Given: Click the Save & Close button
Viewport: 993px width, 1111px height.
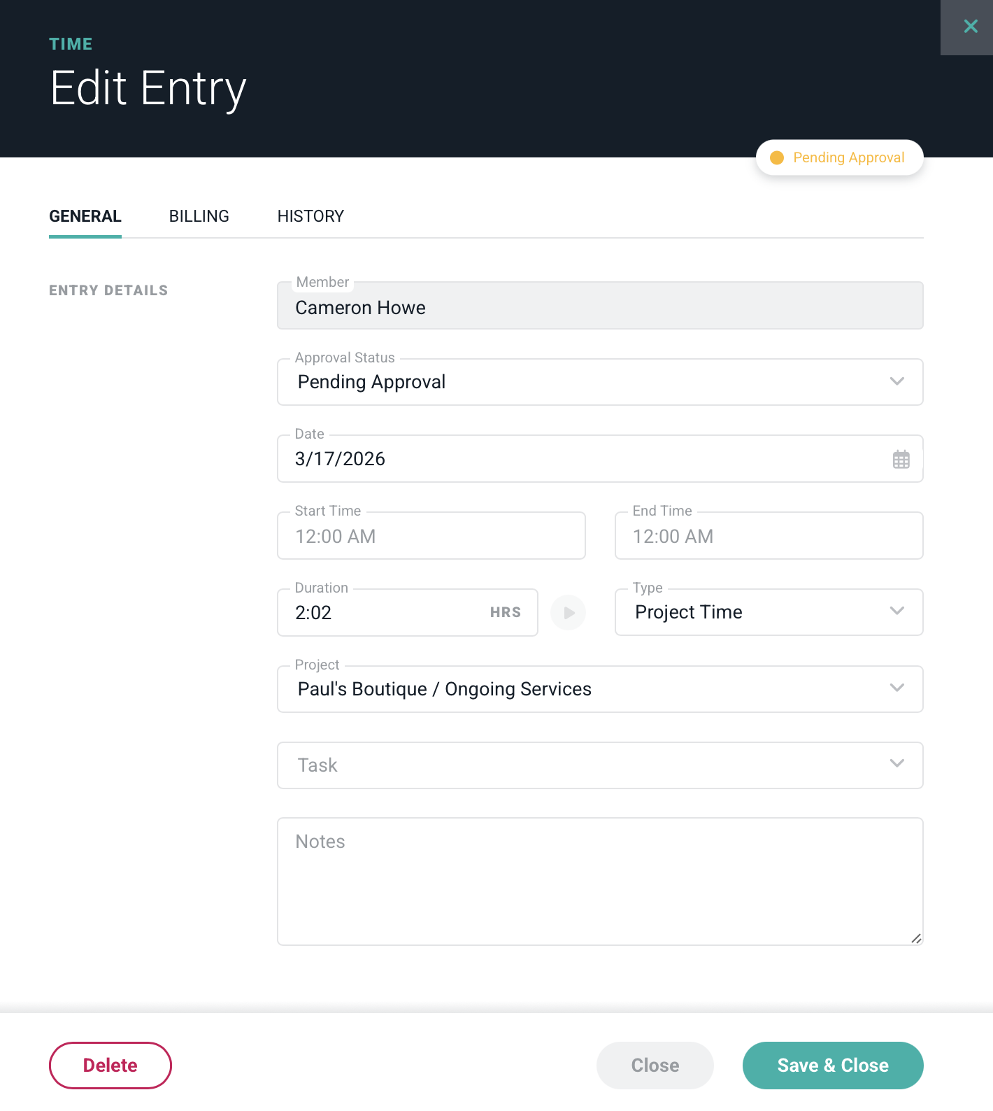Looking at the screenshot, I should pos(832,1065).
